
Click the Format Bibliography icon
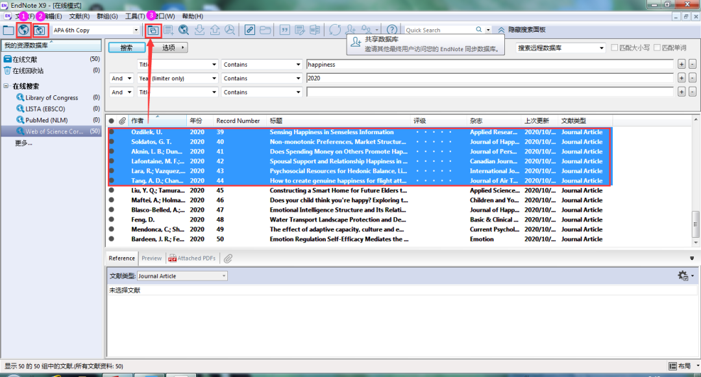pyautogui.click(x=300, y=30)
